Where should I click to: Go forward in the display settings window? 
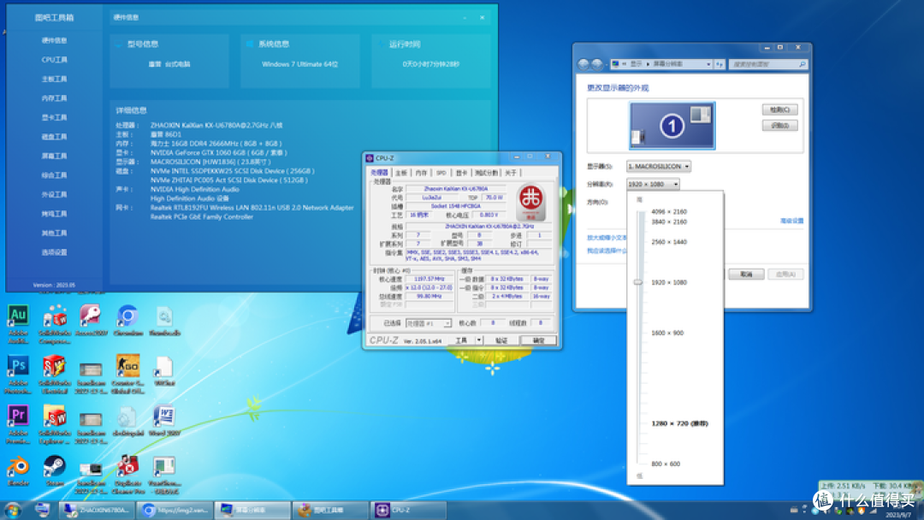(x=597, y=64)
